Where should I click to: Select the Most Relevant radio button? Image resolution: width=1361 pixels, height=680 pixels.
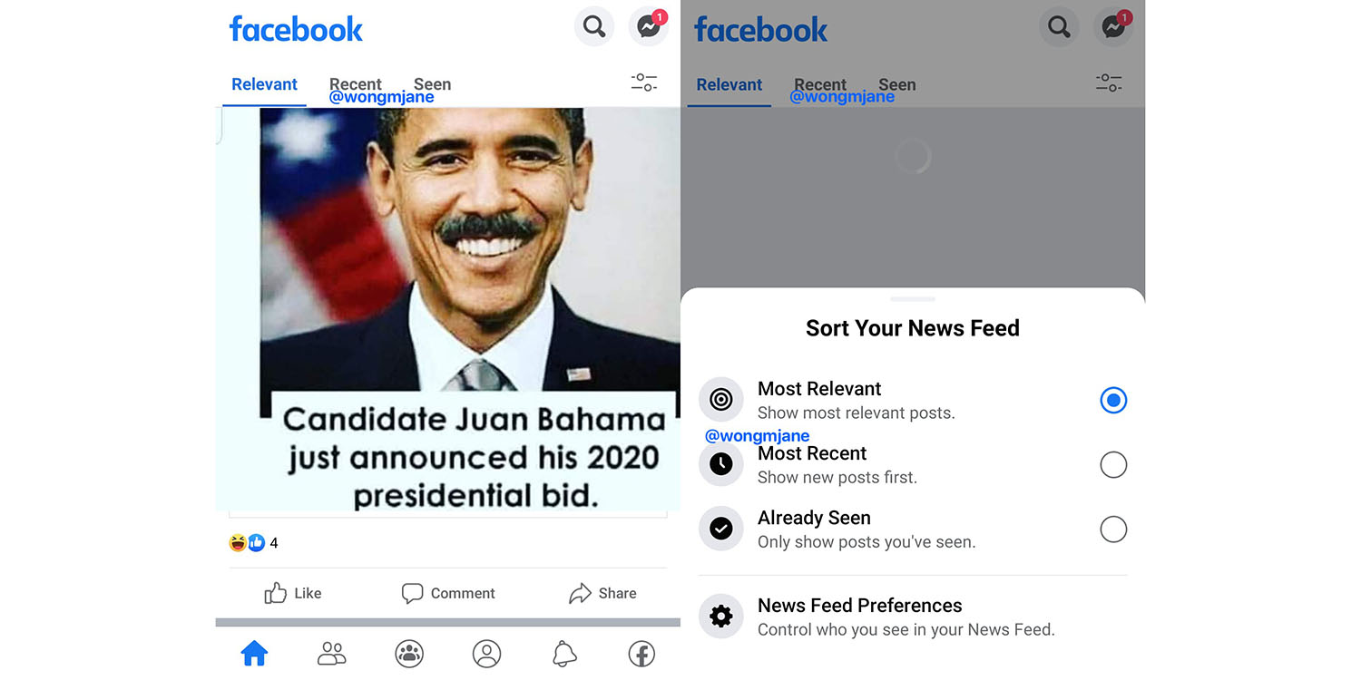click(1113, 400)
